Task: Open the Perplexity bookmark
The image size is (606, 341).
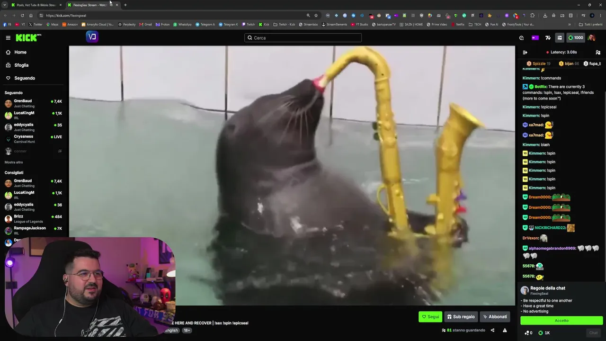Action: point(127,25)
